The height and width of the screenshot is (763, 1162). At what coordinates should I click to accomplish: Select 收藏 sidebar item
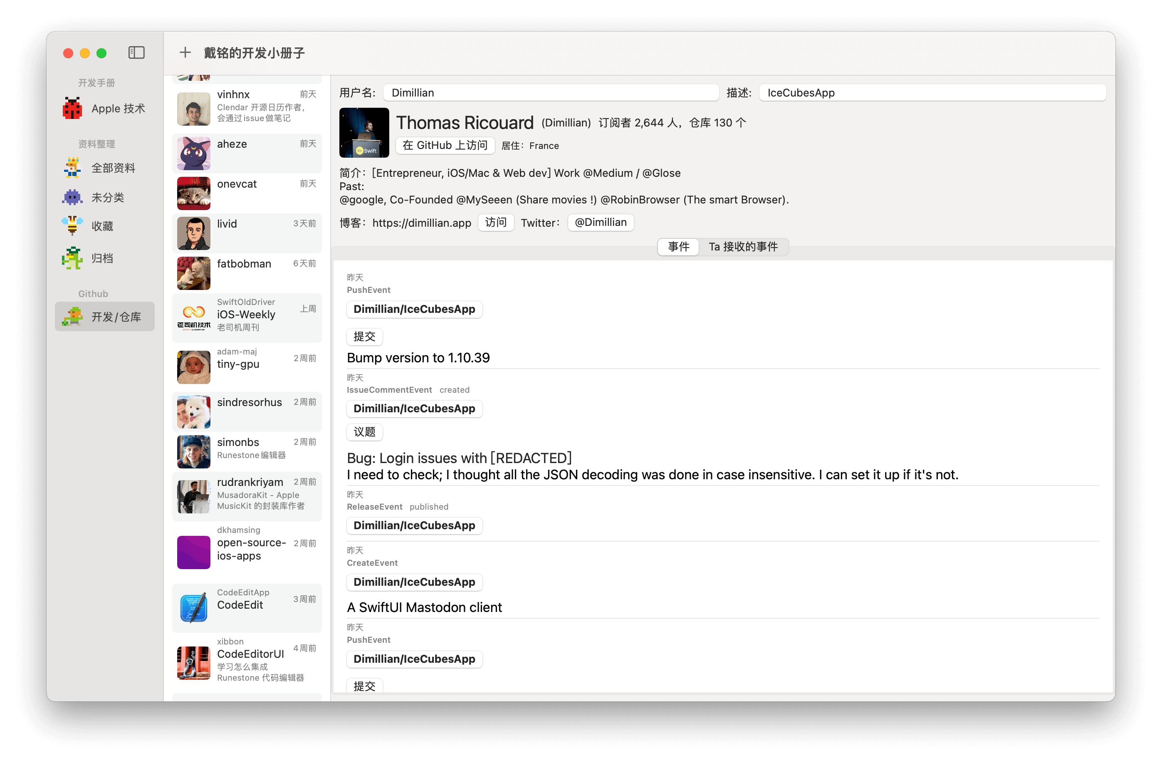(104, 226)
